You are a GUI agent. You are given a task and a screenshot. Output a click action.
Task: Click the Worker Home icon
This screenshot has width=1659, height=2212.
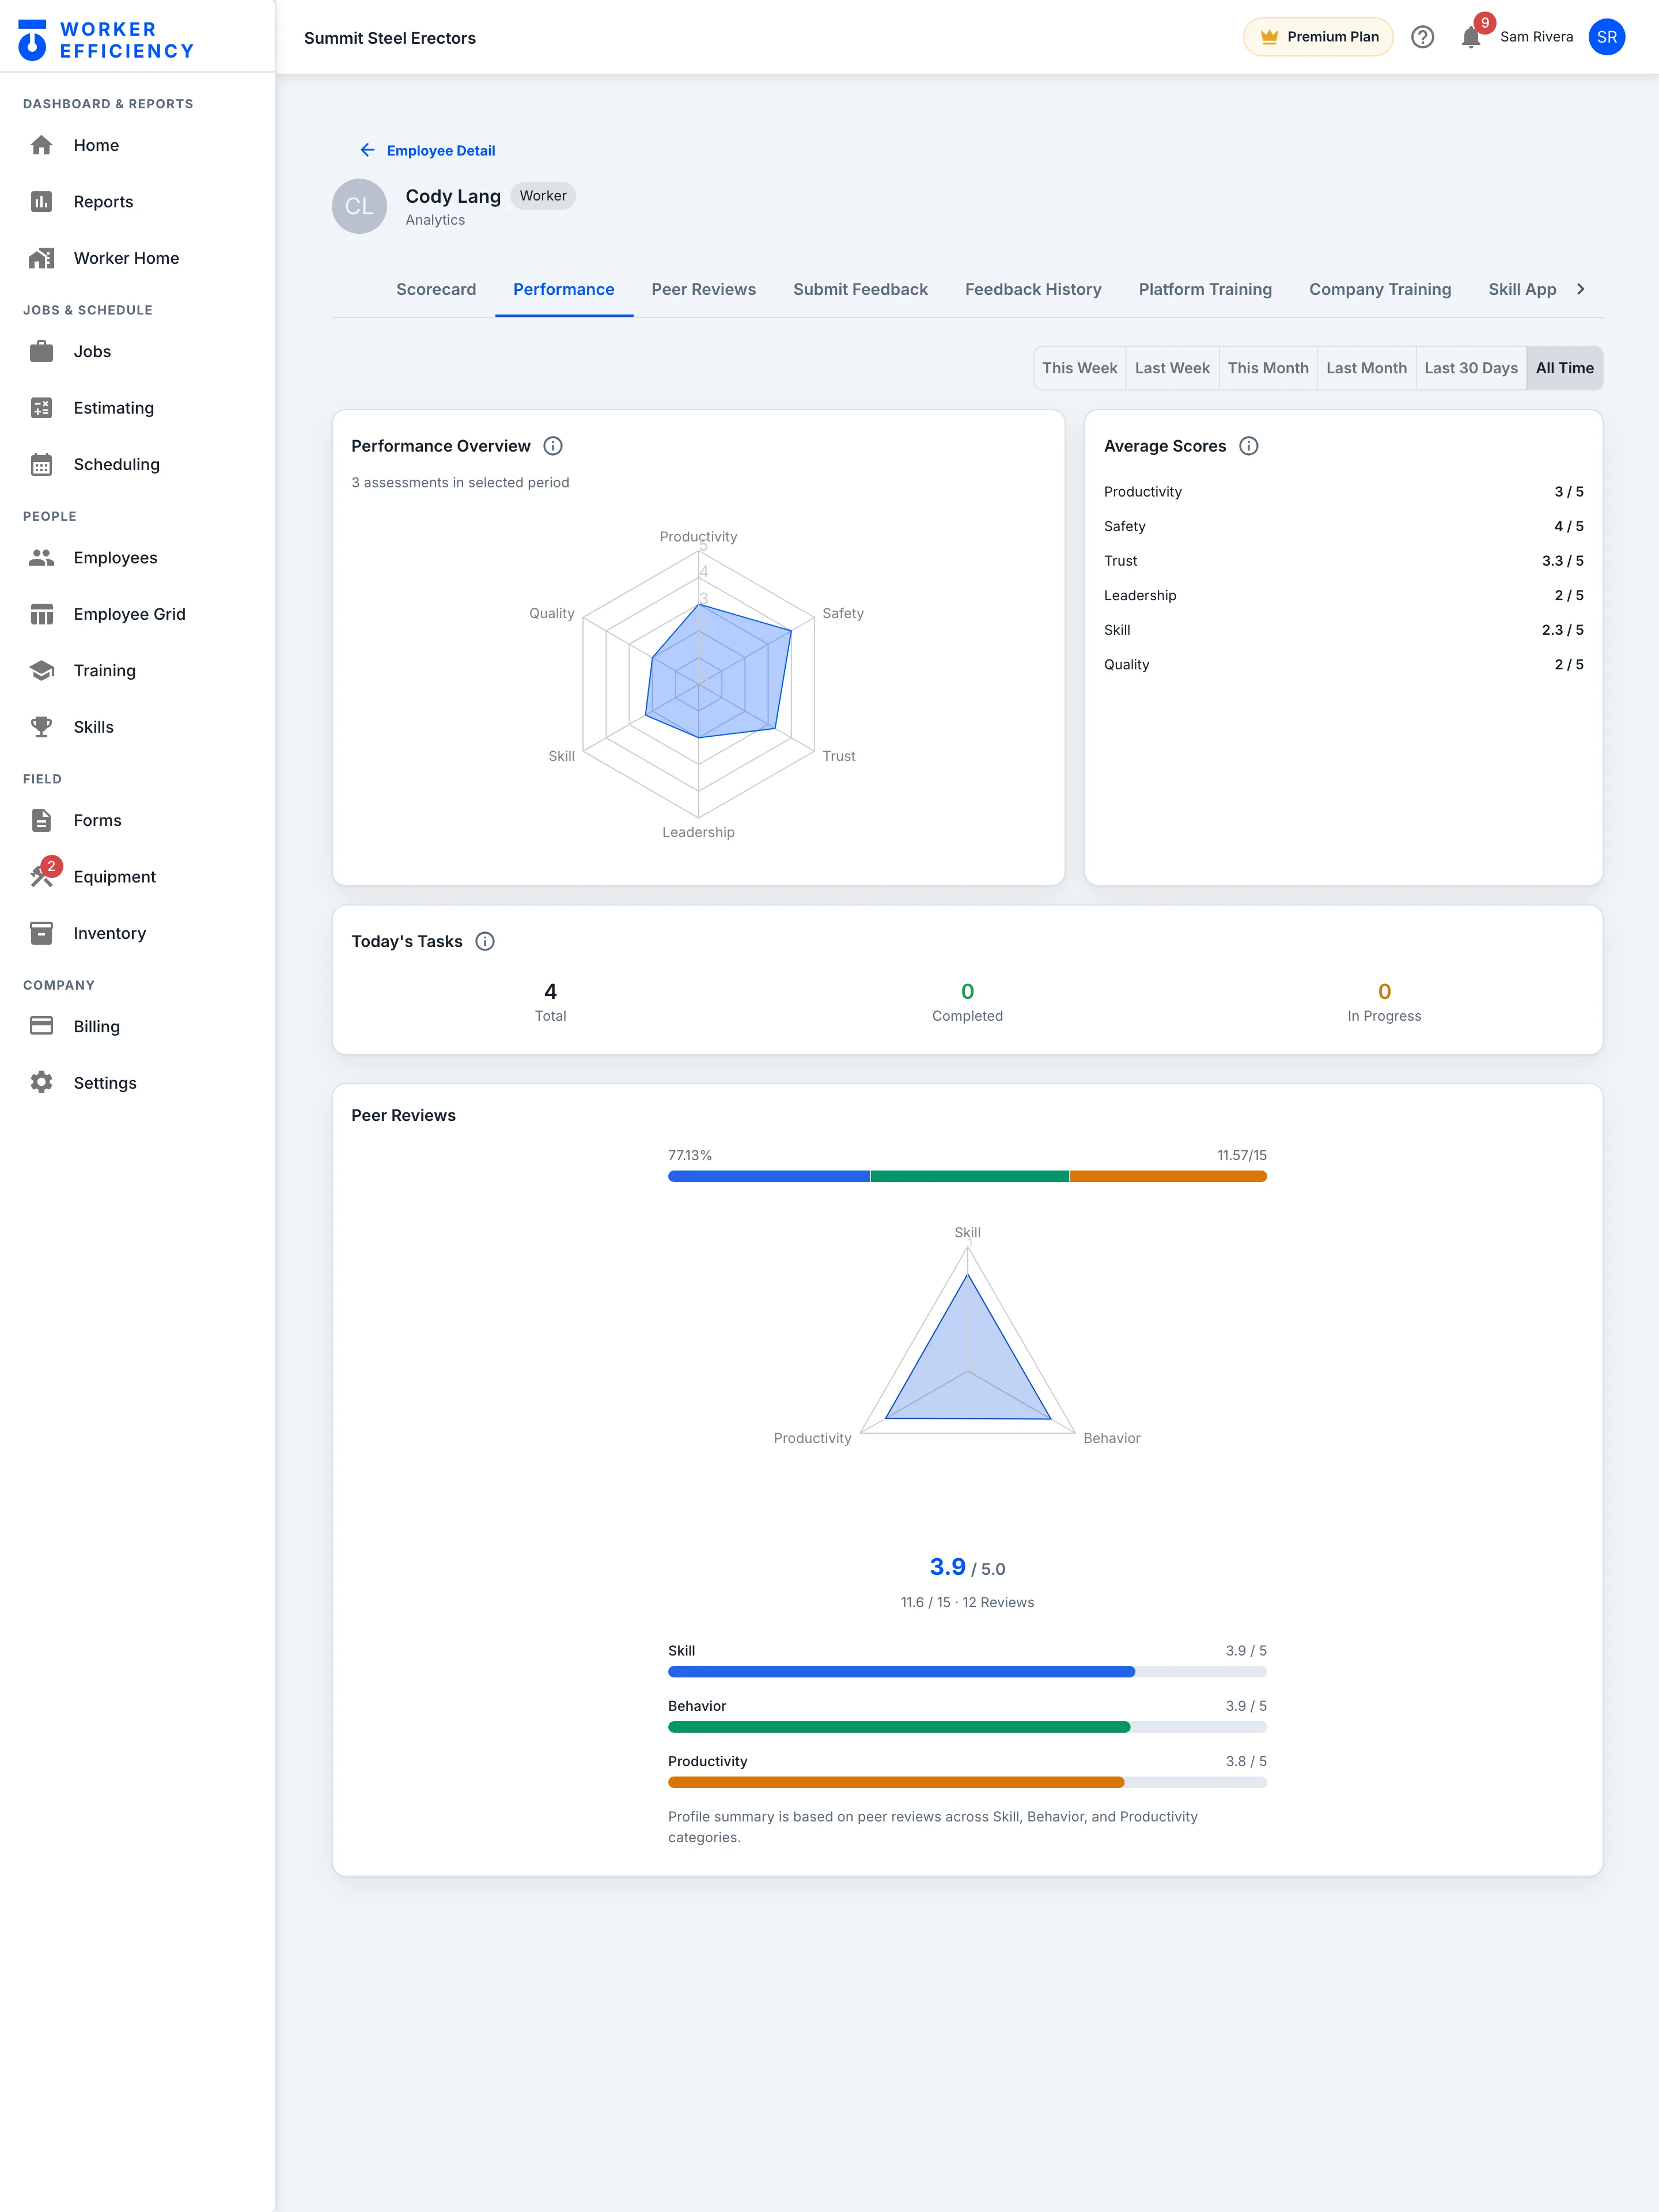pos(41,258)
